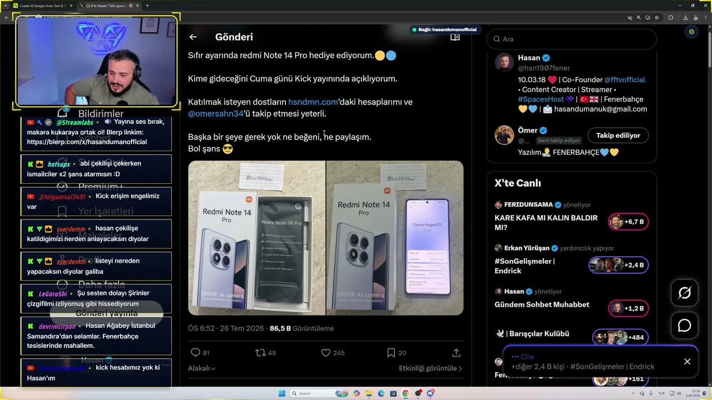The image size is (712, 400).
Task: Open new browser tab with plus button
Action: click(x=147, y=6)
